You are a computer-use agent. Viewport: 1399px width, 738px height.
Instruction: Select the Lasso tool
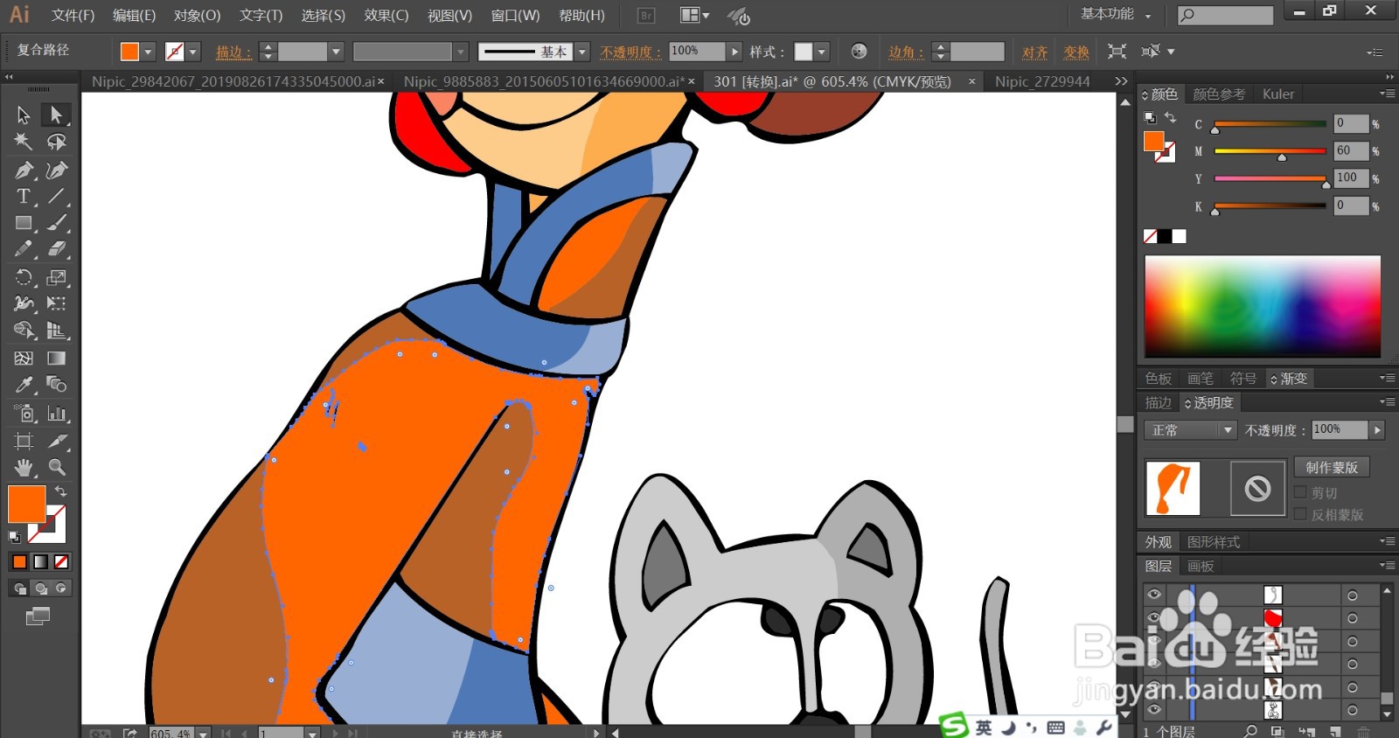click(x=57, y=142)
